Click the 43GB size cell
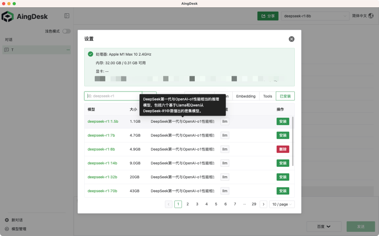 pyautogui.click(x=134, y=191)
